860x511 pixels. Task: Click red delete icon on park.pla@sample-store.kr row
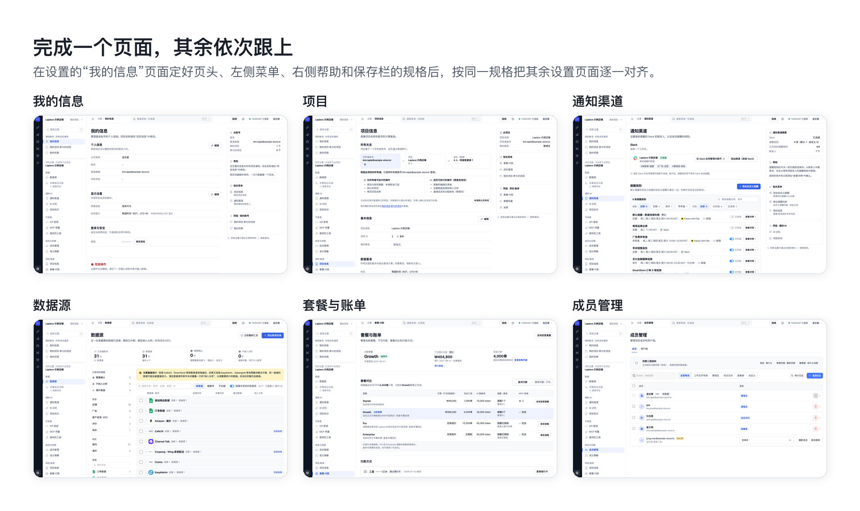(x=815, y=418)
